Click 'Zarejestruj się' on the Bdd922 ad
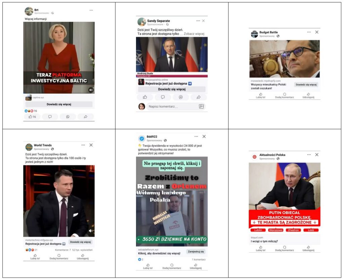The image size is (344, 279). 196,251
